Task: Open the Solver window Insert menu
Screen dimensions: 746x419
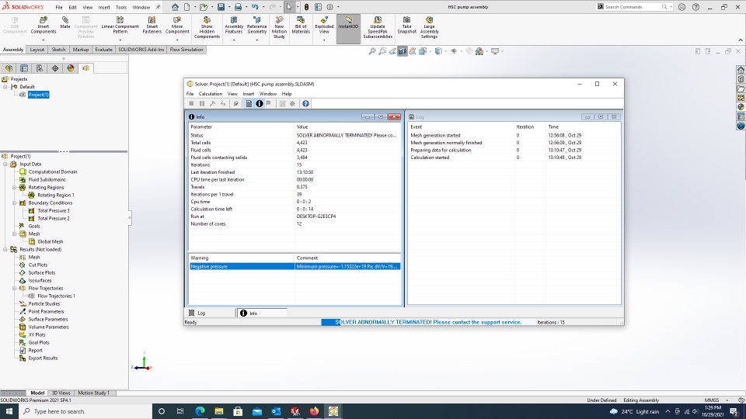Action: [249, 94]
